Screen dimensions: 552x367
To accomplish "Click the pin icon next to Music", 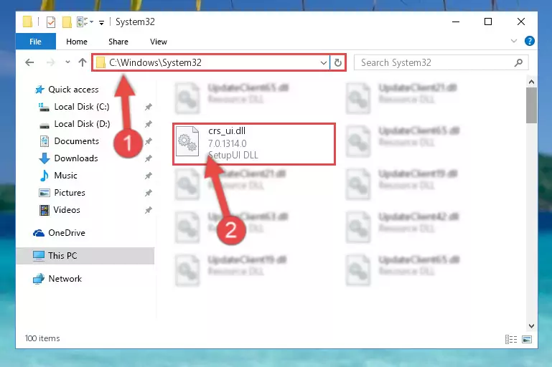I will tap(148, 176).
